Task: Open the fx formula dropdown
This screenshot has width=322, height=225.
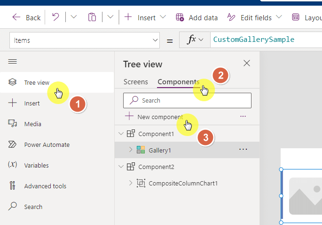Action: pos(195,40)
